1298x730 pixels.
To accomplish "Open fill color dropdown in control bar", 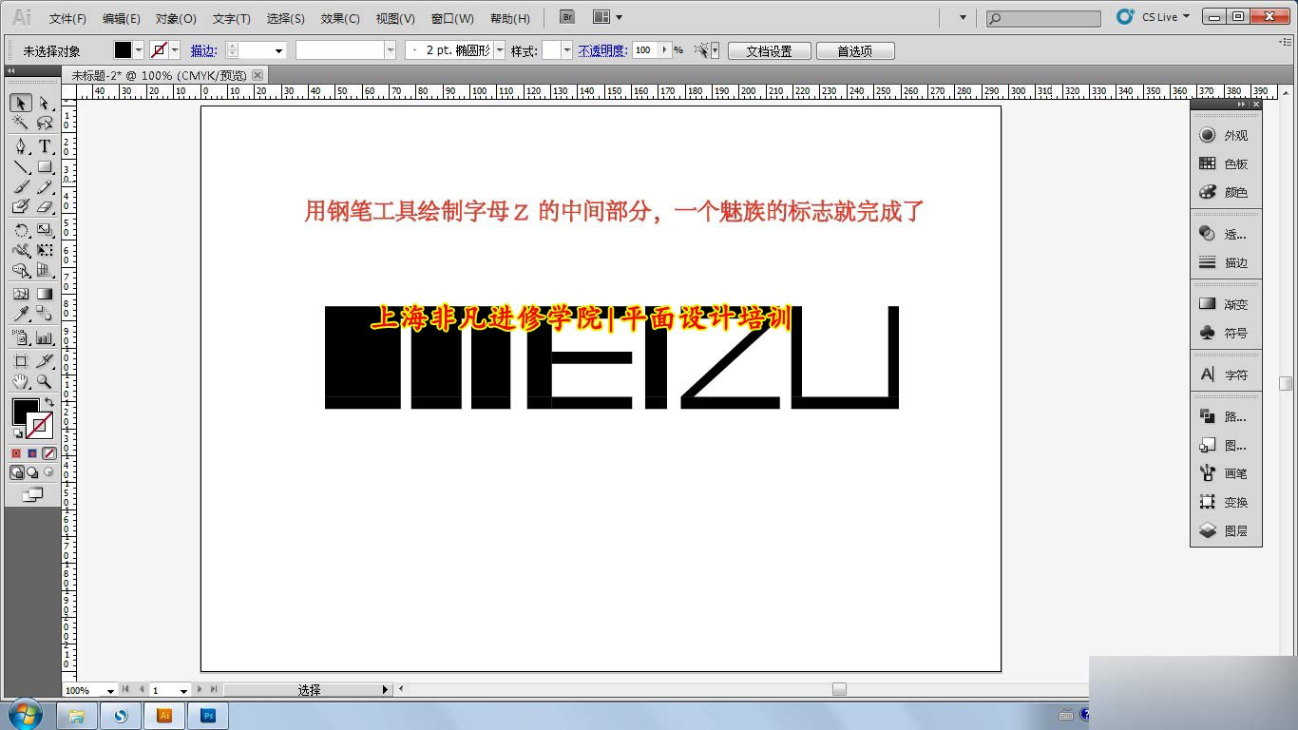I will click(139, 50).
